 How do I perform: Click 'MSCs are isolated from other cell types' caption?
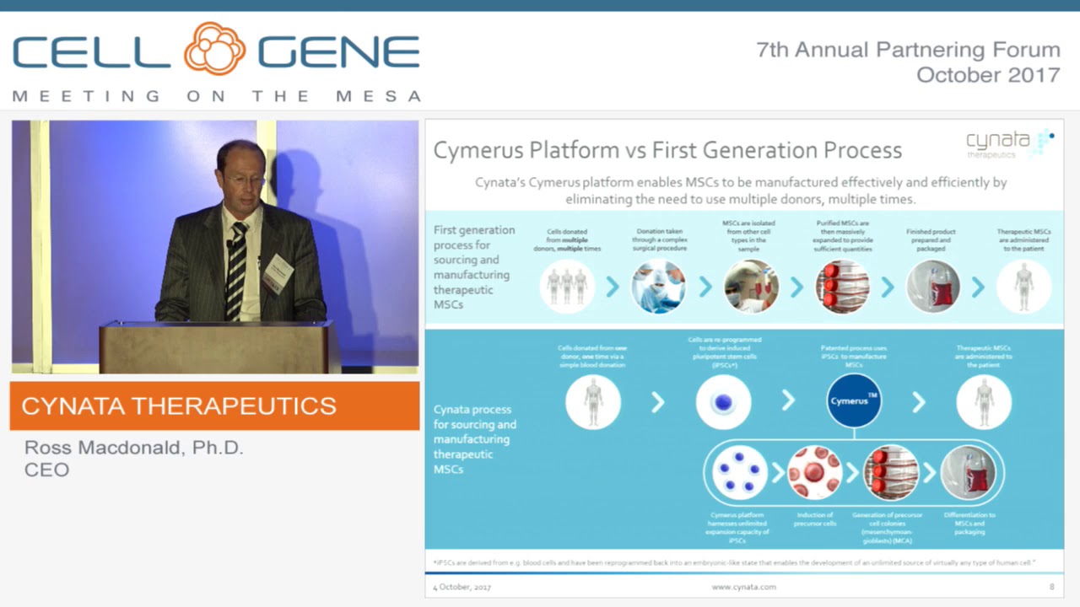[x=748, y=236]
